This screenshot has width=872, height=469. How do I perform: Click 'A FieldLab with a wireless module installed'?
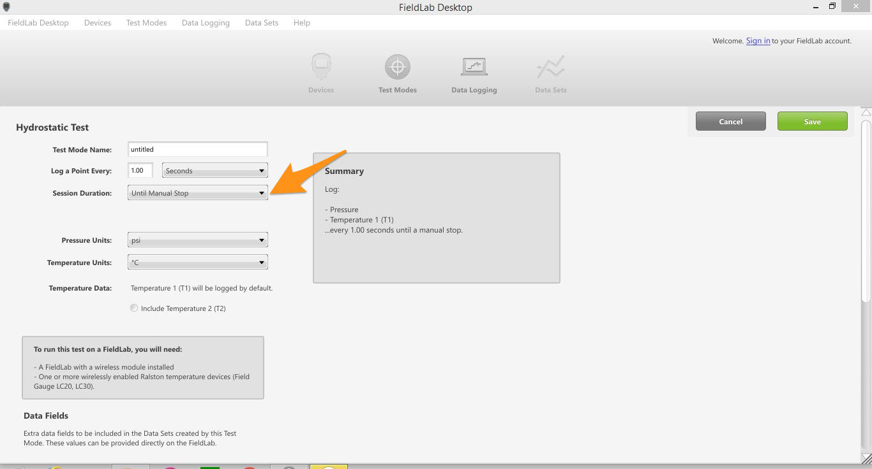[x=104, y=367]
